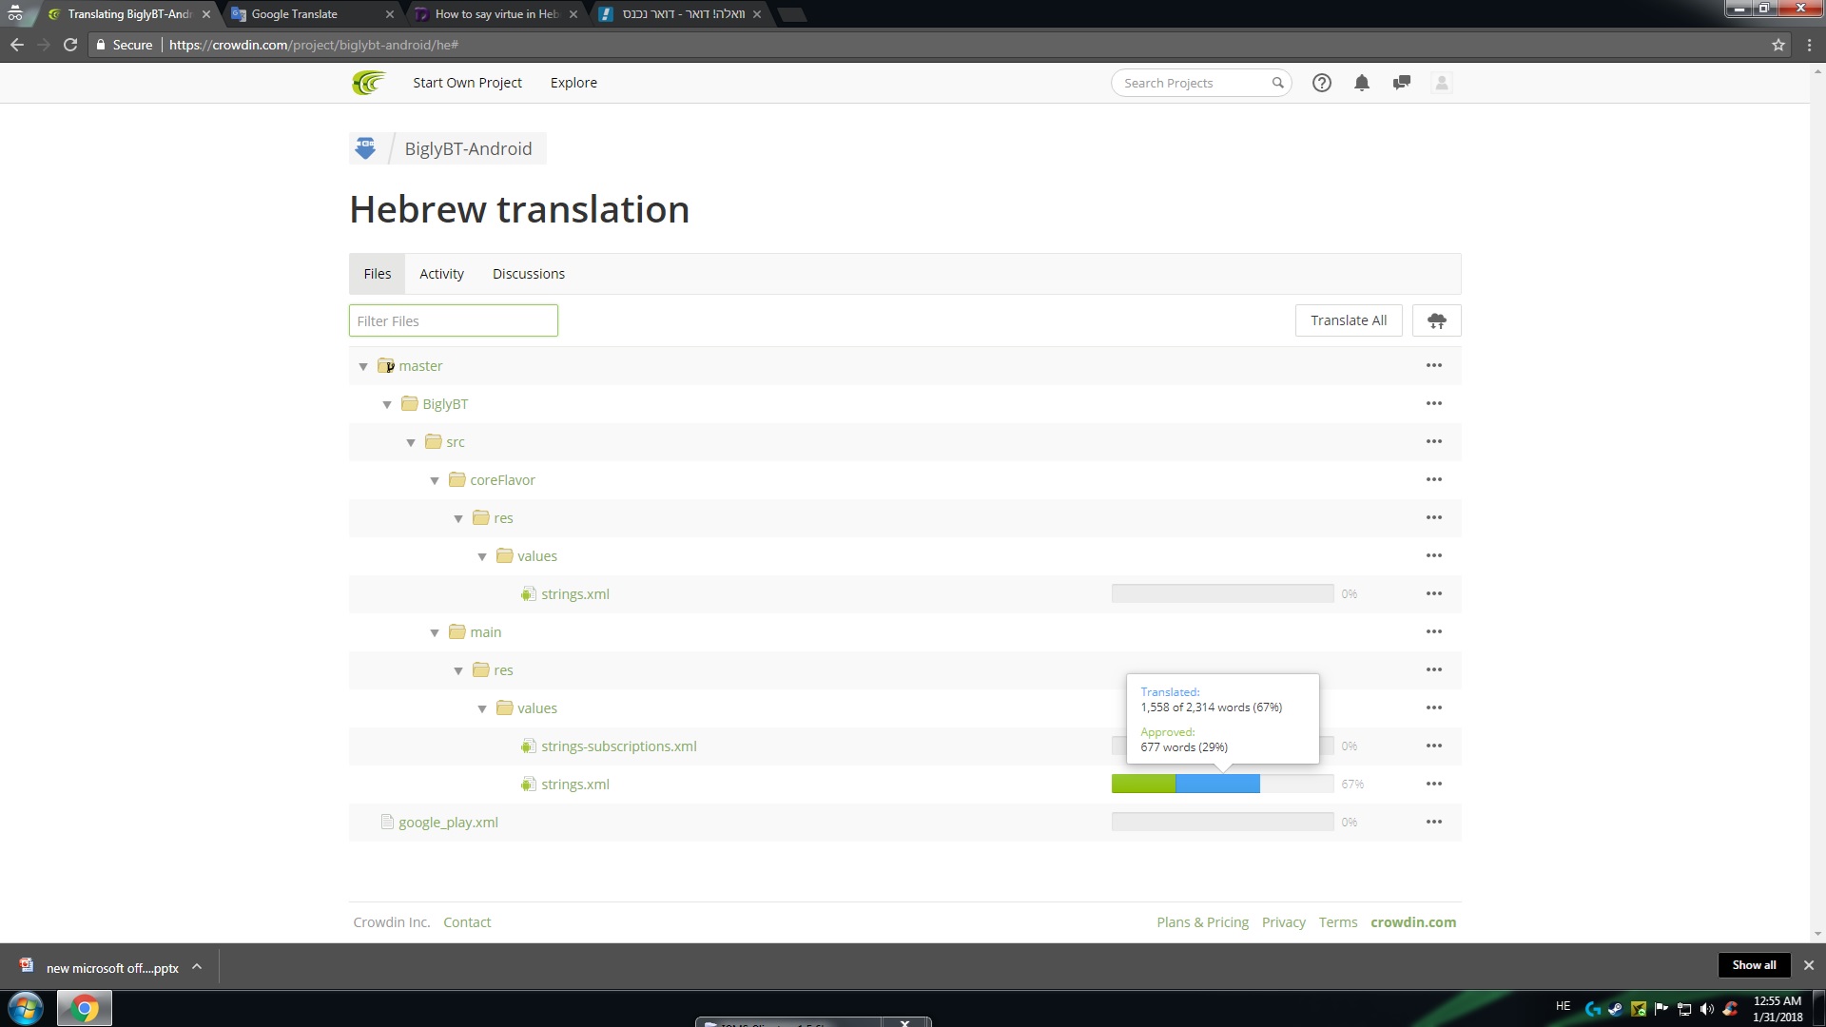
Task: Focus the Filter Files input
Action: (x=453, y=320)
